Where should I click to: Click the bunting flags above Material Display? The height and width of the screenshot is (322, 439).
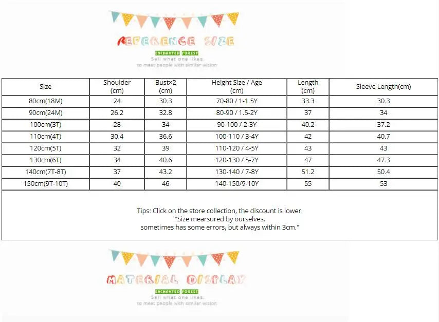[175, 258]
